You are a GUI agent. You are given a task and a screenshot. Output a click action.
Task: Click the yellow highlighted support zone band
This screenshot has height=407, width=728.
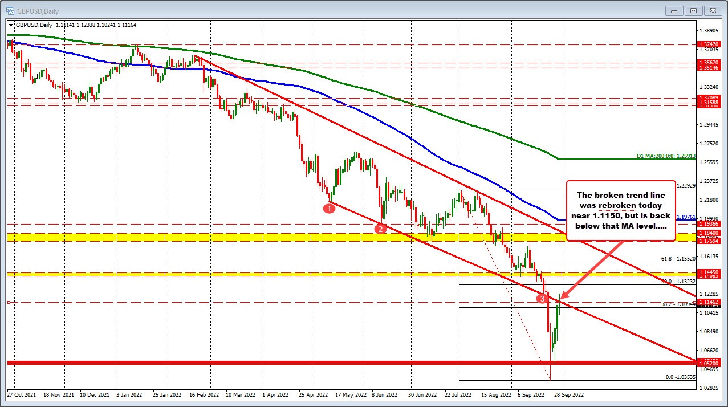228,237
